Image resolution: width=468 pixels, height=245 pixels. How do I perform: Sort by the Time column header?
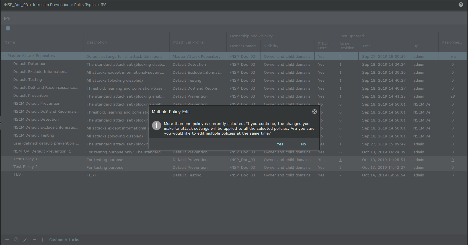point(366,46)
